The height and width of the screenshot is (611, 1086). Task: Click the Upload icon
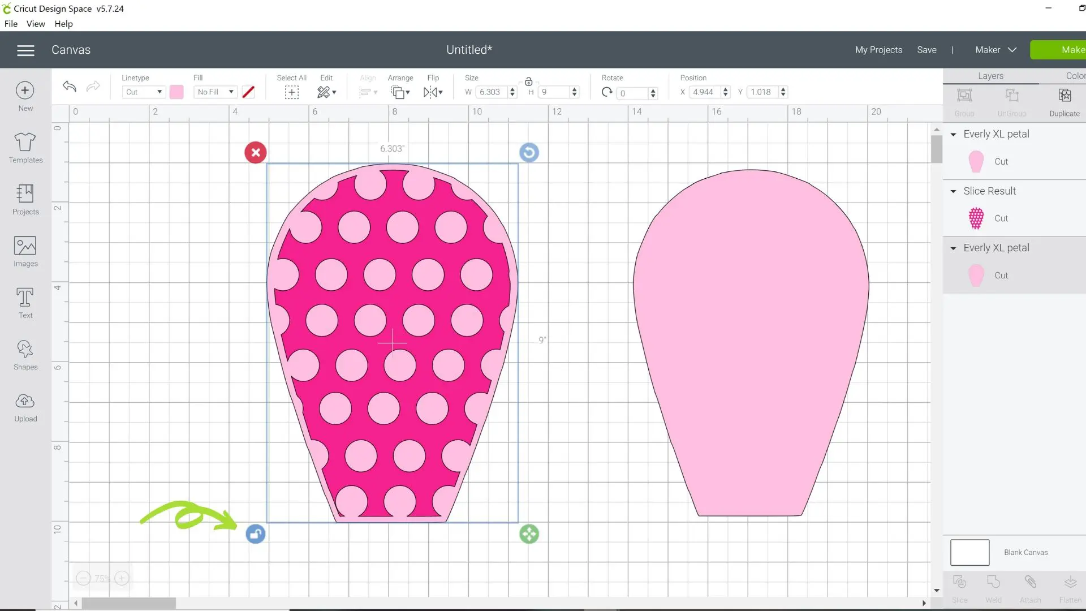click(x=25, y=406)
